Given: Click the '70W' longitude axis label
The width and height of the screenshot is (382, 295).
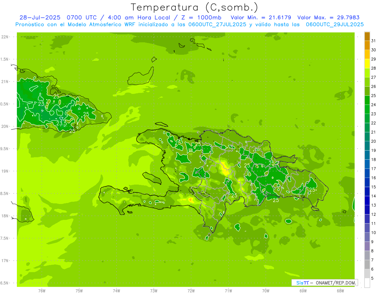Looking at the screenshot, I should pyautogui.click(x=266, y=291).
